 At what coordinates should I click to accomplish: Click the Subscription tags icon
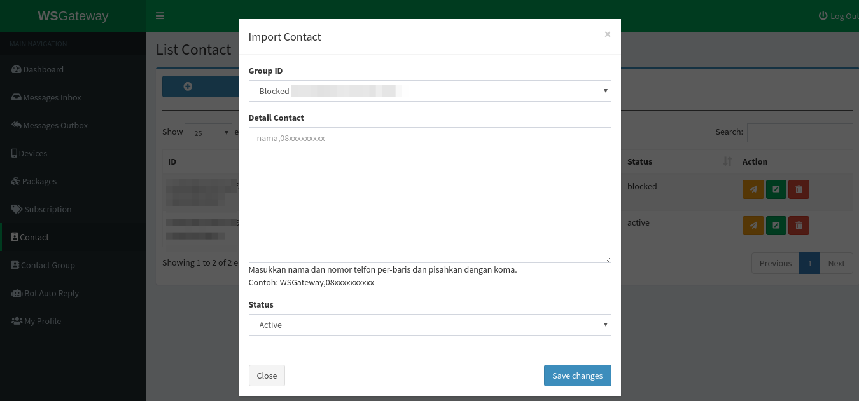17,209
